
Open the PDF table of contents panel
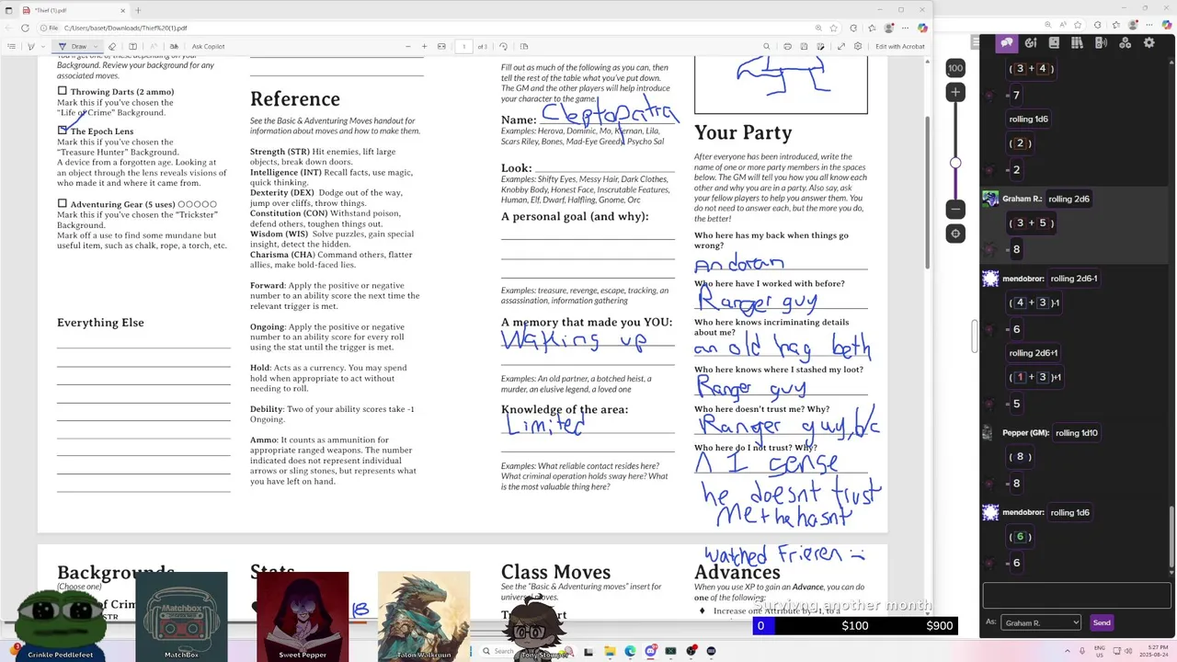click(x=11, y=46)
